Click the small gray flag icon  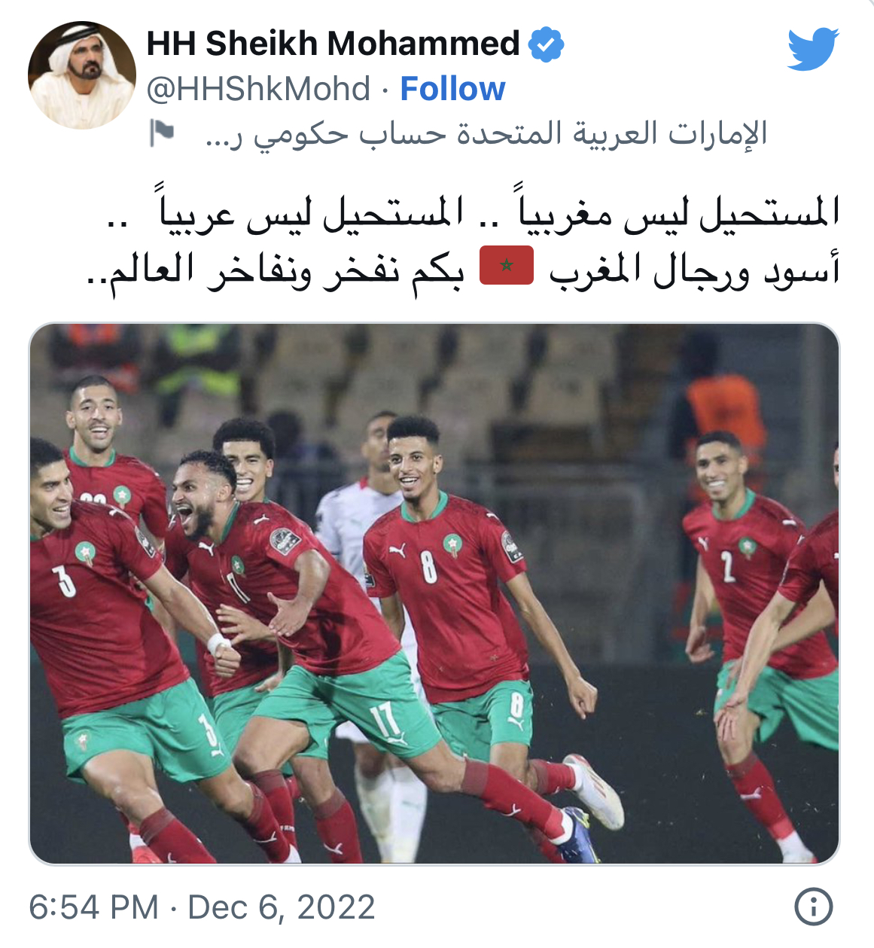coord(161,133)
